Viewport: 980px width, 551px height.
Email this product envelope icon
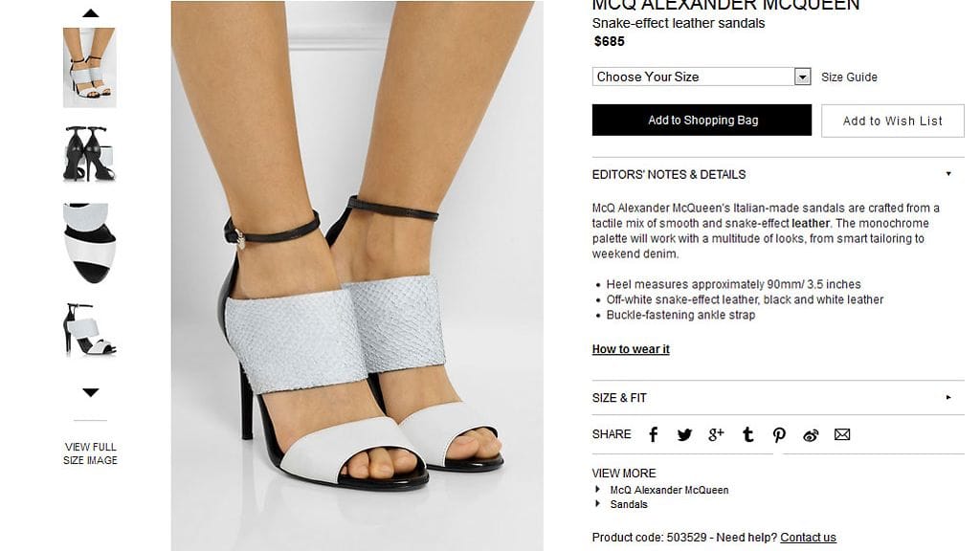click(842, 435)
